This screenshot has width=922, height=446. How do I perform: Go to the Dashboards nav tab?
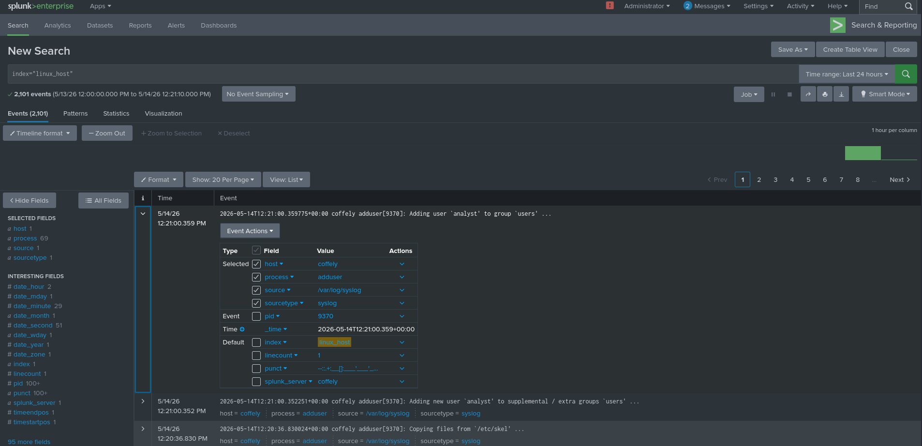pos(219,25)
